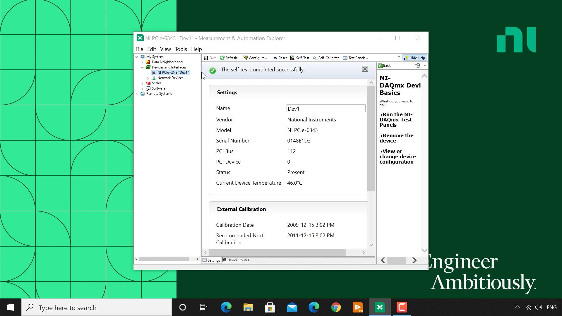Expand the Remote Systems node
Screen dimensions: 562x316
(137, 94)
